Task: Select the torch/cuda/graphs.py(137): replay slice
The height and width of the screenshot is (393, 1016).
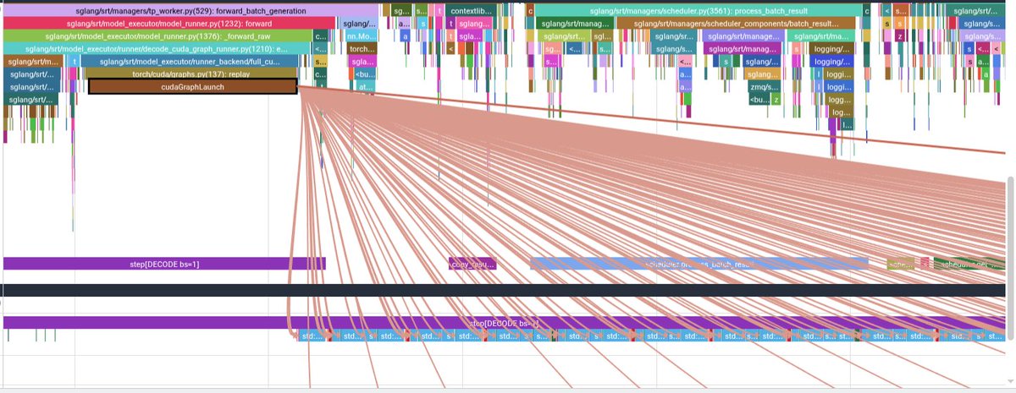Action: (x=191, y=74)
